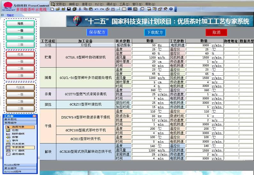Select the 绿茶 category in navigation bar
Screen dimensions: 254x175
coord(20,23)
